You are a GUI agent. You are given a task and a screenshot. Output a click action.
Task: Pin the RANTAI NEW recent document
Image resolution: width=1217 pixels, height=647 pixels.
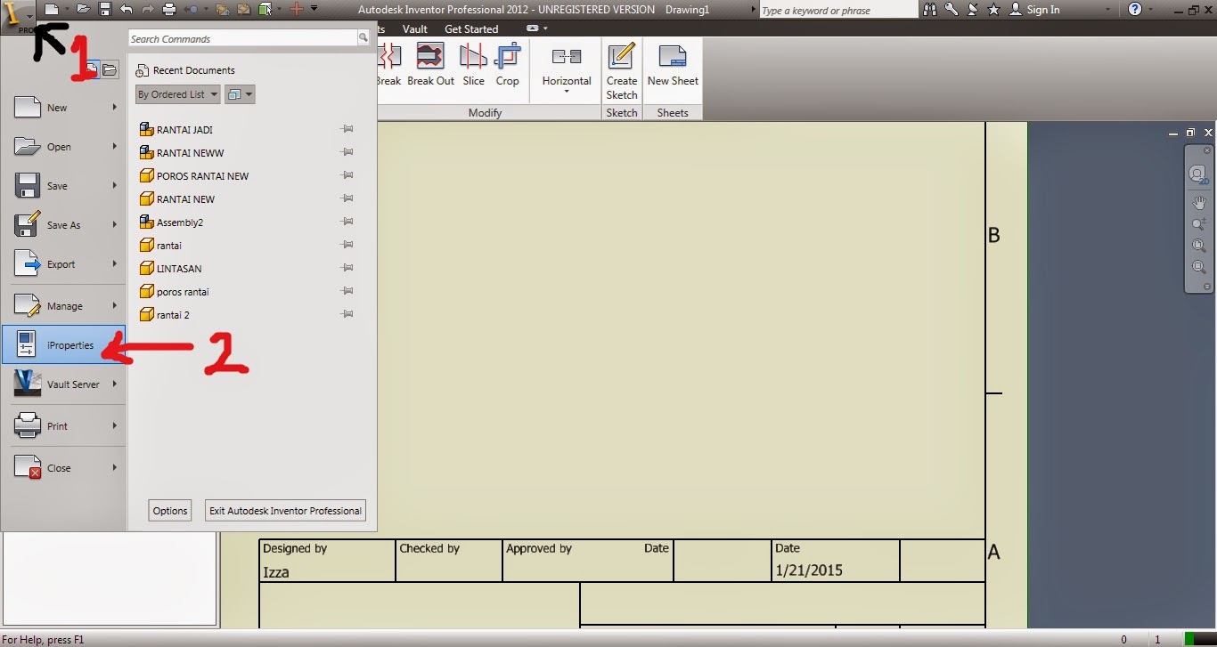pyautogui.click(x=347, y=198)
